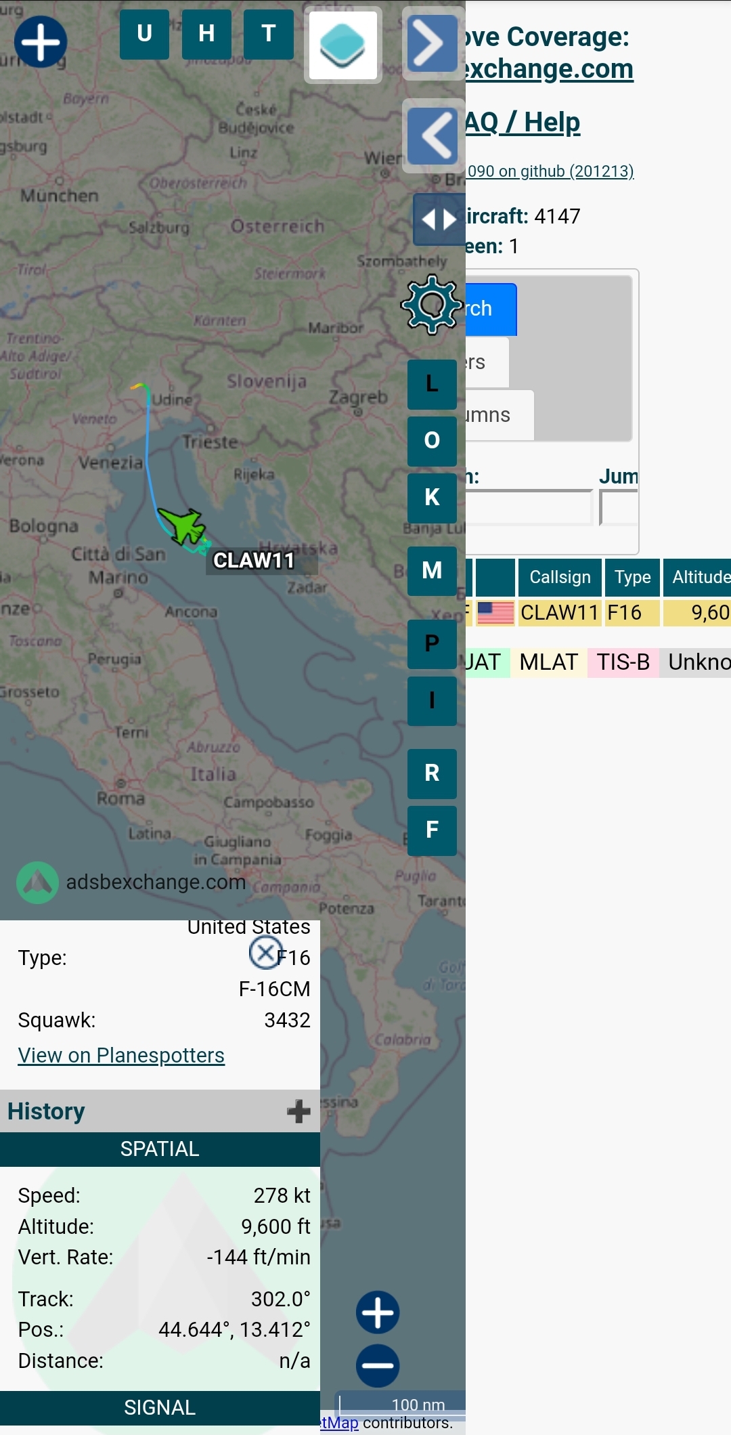Sort table by Callsign column
731x1435 pixels.
(560, 578)
